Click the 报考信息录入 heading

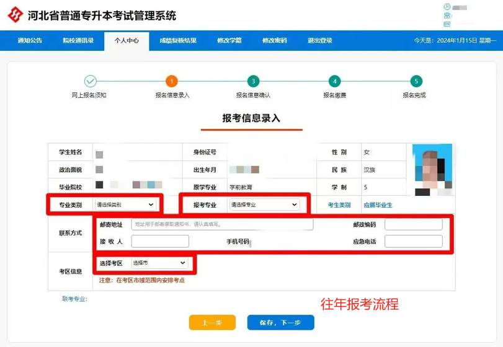(x=251, y=118)
